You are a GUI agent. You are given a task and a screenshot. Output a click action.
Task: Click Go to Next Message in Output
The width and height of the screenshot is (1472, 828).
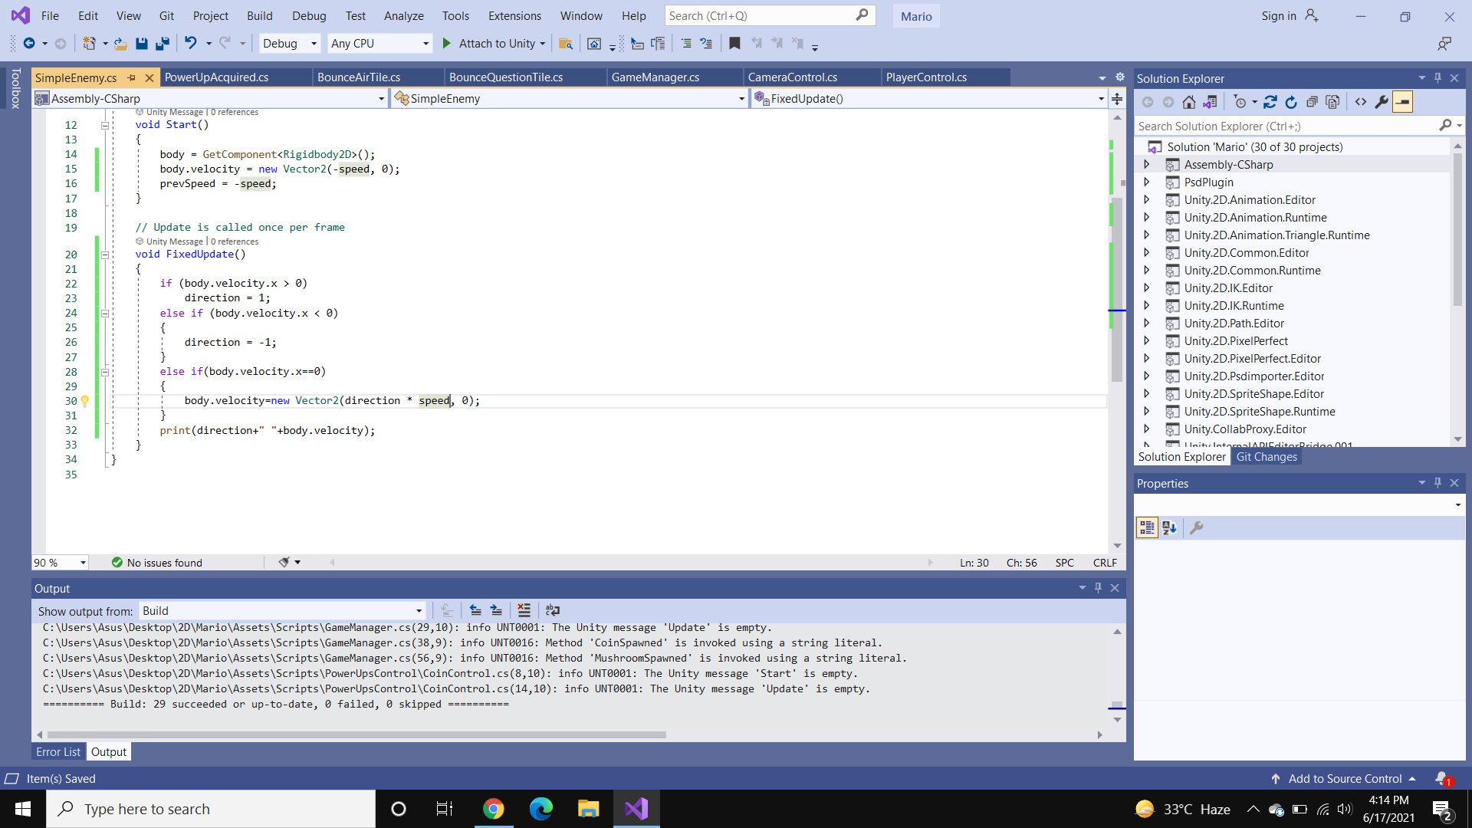tap(496, 610)
